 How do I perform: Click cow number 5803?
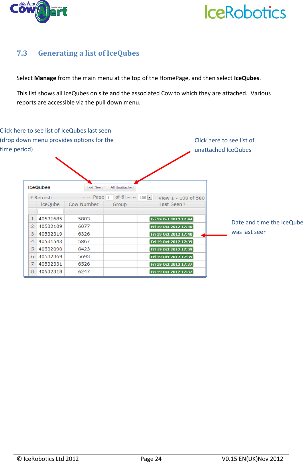(84, 219)
